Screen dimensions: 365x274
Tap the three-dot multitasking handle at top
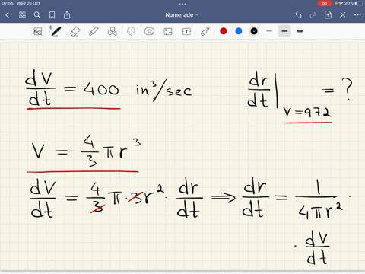coord(182,4)
